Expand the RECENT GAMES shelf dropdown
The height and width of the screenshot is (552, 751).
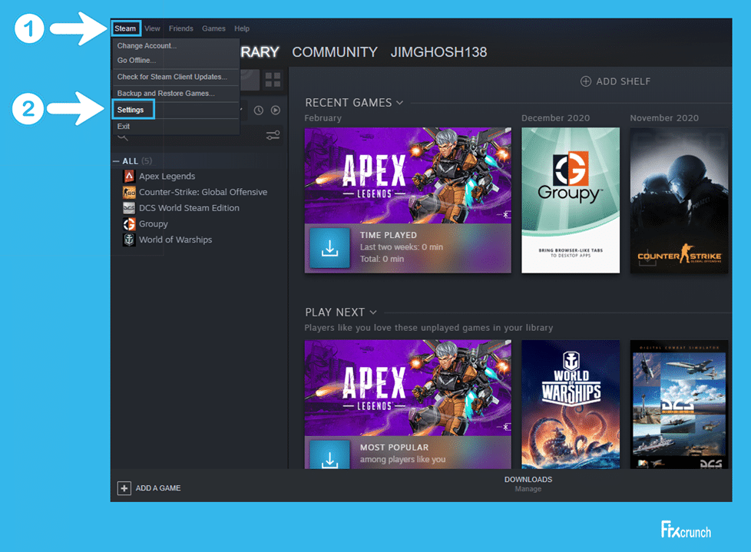pyautogui.click(x=400, y=103)
